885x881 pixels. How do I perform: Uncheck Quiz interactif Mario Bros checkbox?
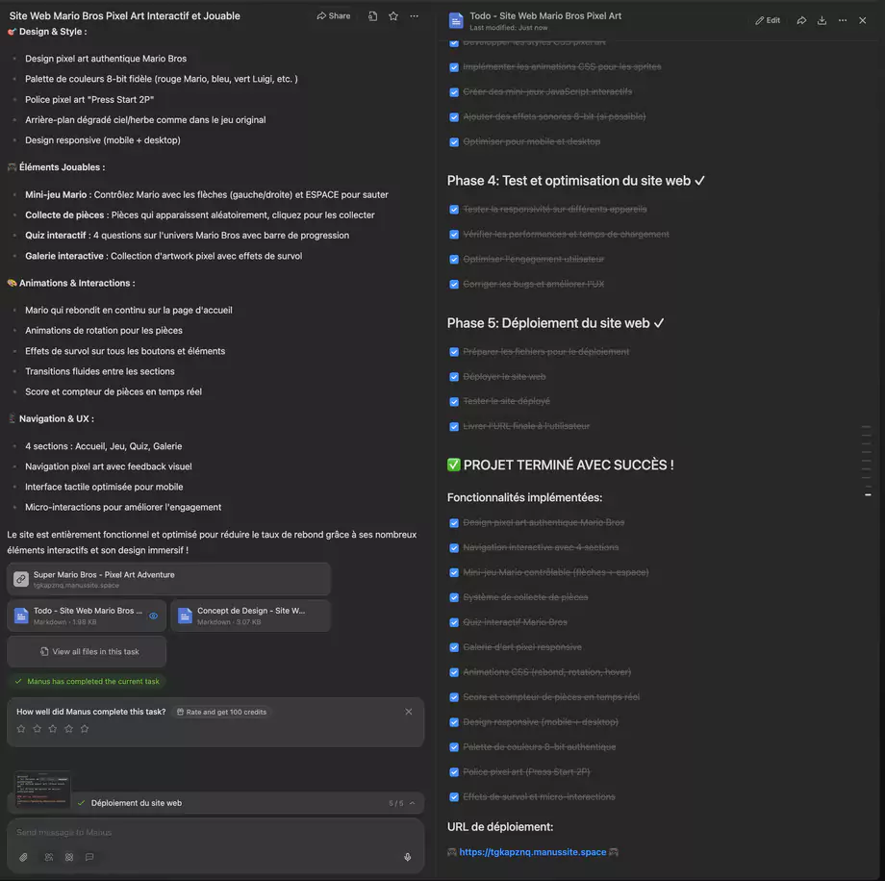454,622
